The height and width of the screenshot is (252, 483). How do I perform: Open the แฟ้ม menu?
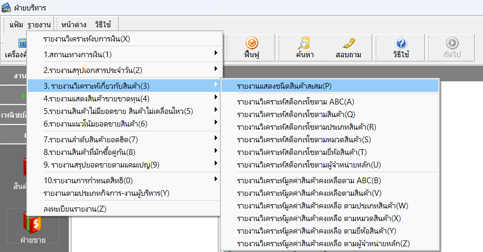pyautogui.click(x=16, y=25)
